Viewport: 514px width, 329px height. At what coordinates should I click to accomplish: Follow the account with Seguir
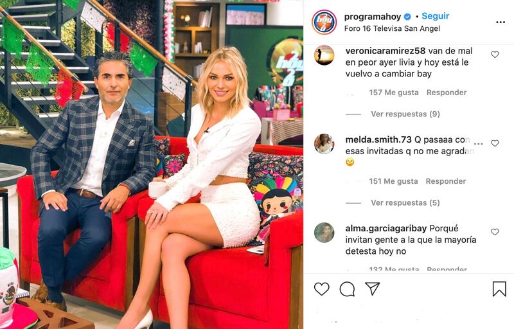click(436, 15)
